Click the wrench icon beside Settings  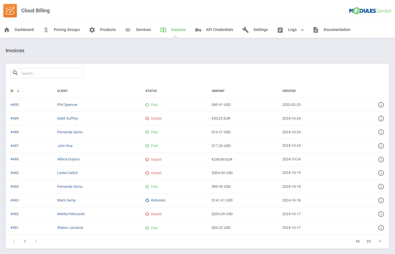pyautogui.click(x=246, y=30)
